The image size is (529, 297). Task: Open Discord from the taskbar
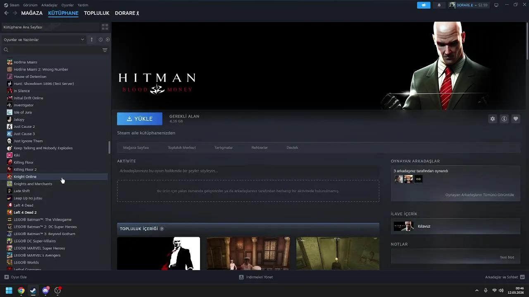click(x=45, y=290)
